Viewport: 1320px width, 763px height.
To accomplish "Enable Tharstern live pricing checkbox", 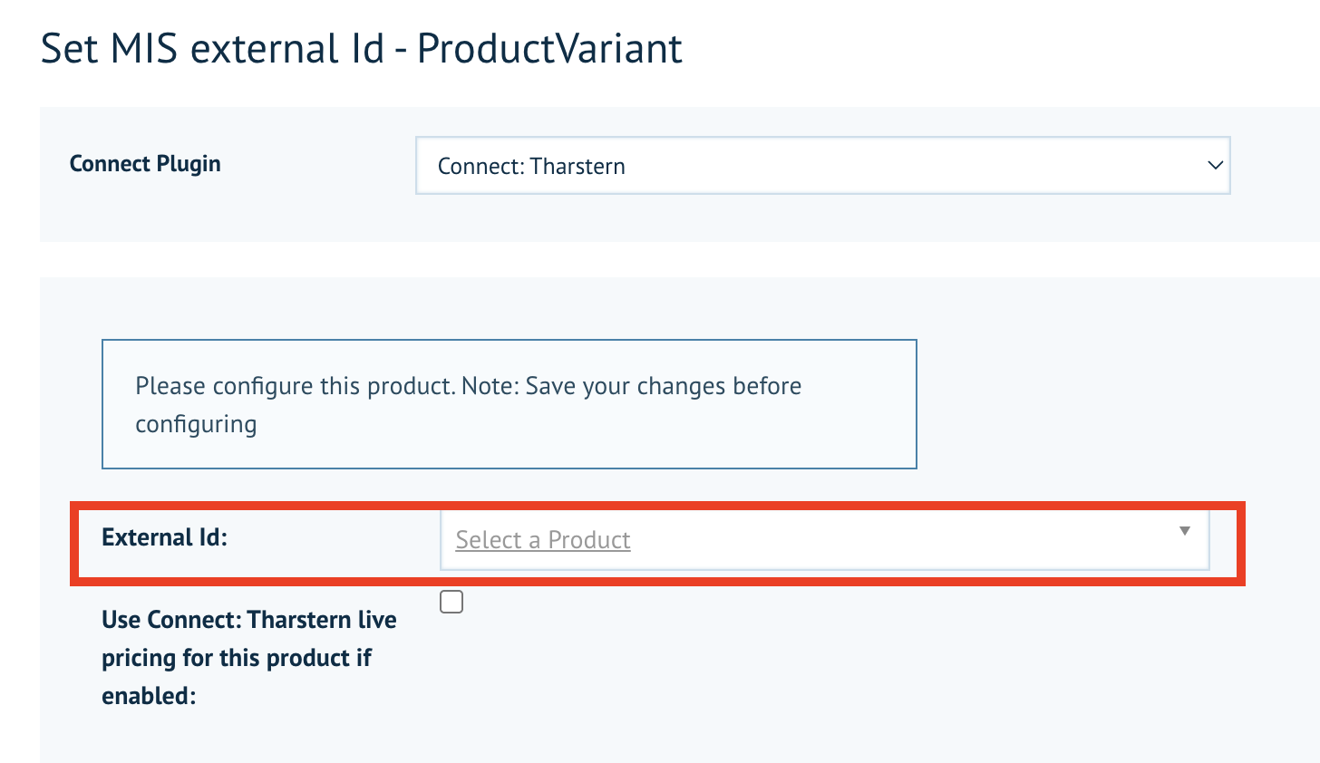I will coord(451,602).
